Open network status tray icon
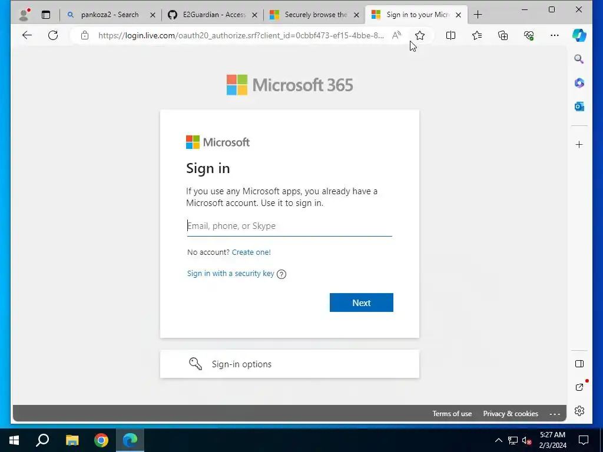The image size is (603, 452). 513,440
